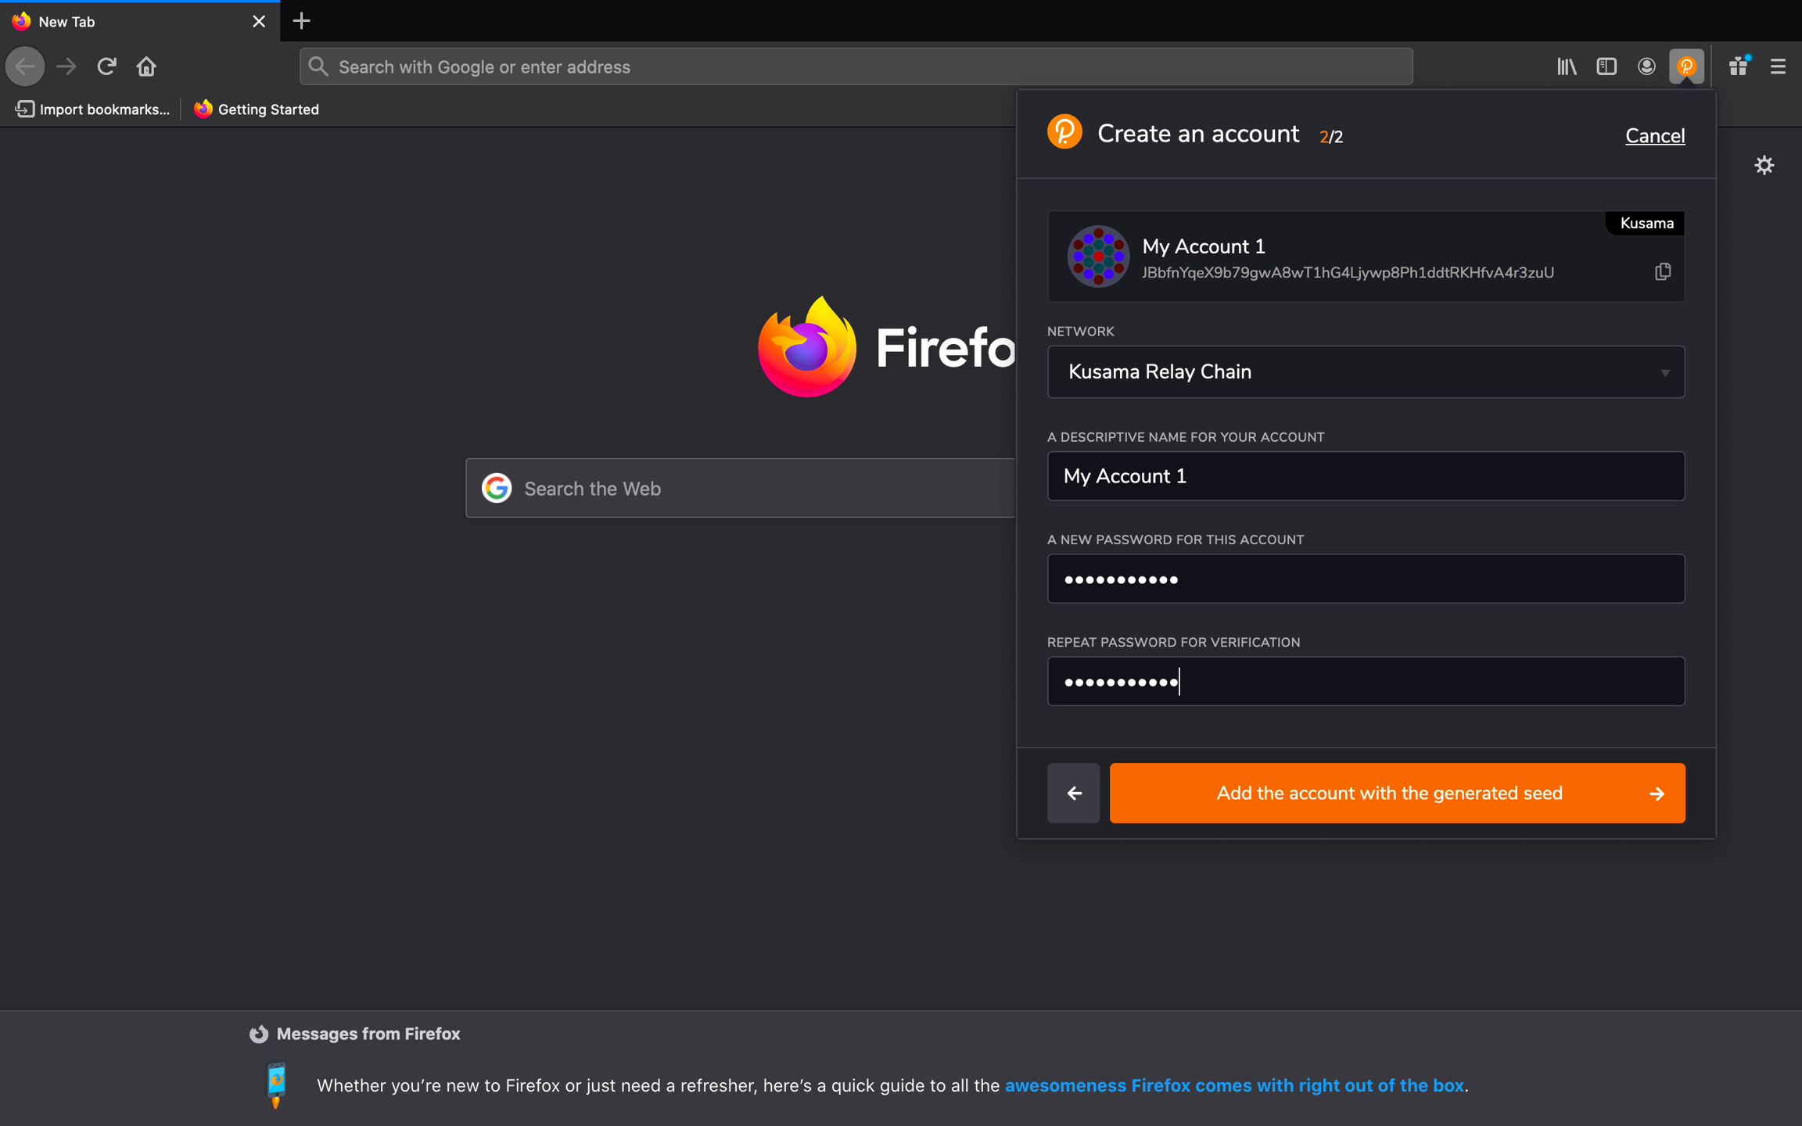1802x1126 pixels.
Task: Toggle the sidebar view icon
Action: tap(1606, 66)
